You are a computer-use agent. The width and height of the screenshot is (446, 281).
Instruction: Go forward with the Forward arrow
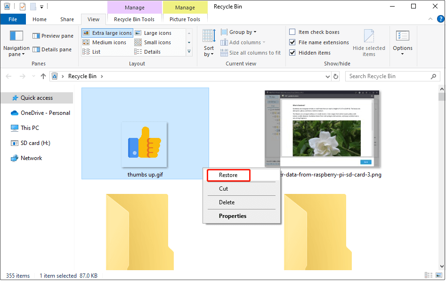23,76
